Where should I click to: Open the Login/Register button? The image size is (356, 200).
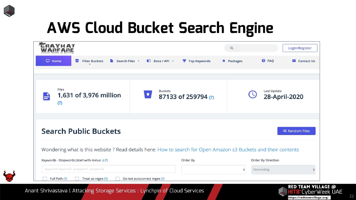(300, 48)
